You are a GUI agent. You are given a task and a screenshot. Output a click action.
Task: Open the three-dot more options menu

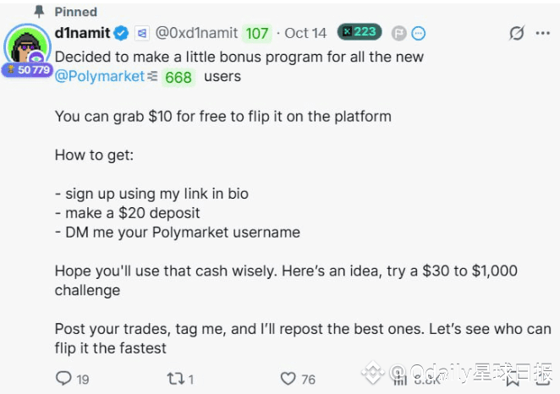click(542, 33)
